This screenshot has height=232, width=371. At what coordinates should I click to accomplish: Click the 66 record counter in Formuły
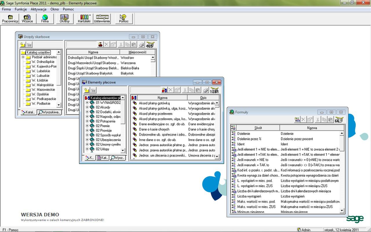(339, 120)
